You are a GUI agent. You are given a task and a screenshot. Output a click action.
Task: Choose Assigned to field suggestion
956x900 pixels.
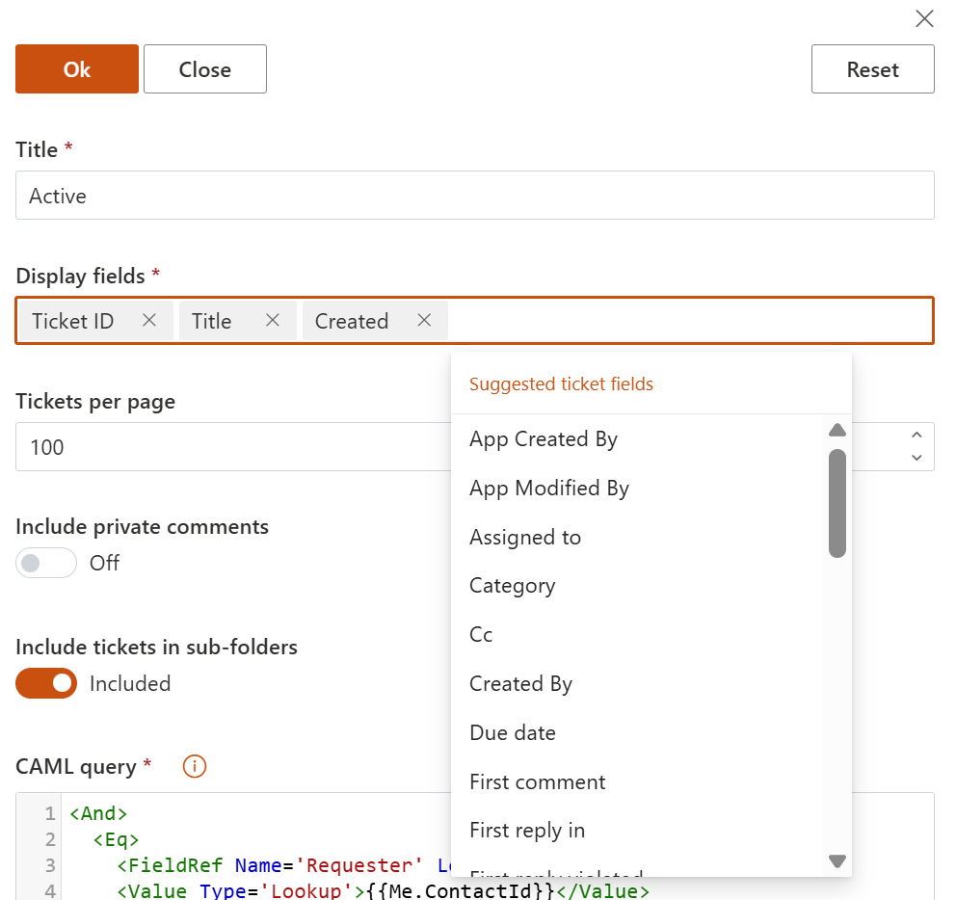pyautogui.click(x=637, y=537)
